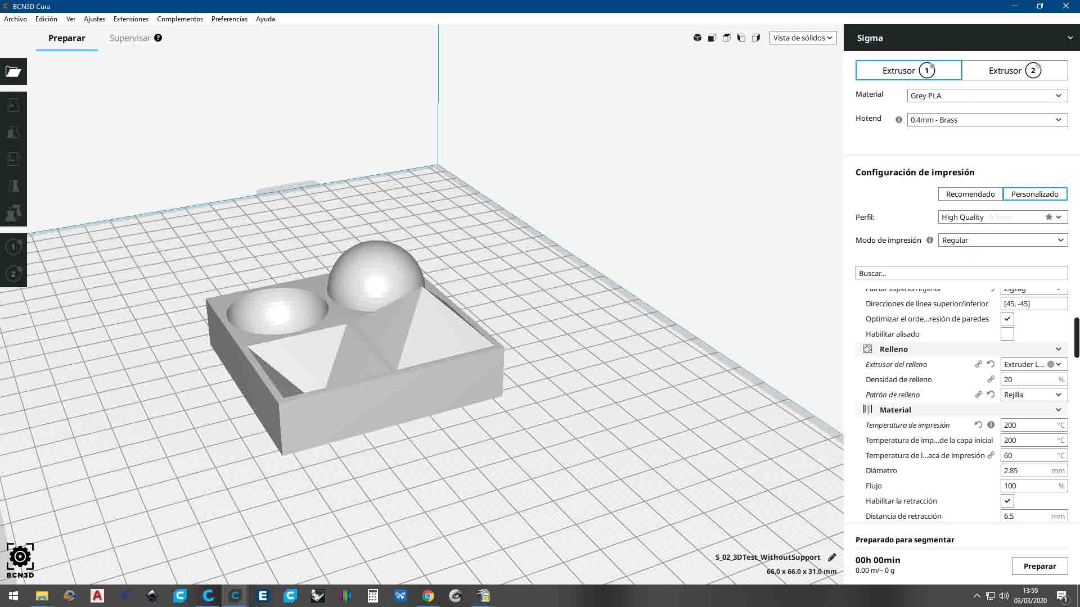Open Hotend dropdown showing 0.4mm - Brass

[987, 120]
